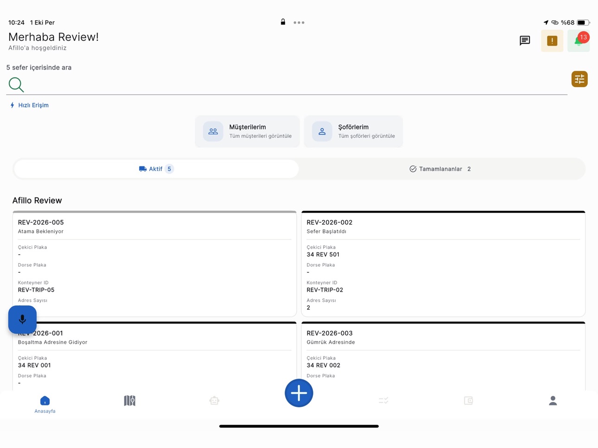Open the map tab in bottom bar

point(130,401)
